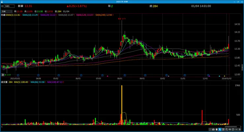The width and height of the screenshot is (244, 132).
Task: Toggle the crosshair frame tool
Action: [x=223, y=129]
